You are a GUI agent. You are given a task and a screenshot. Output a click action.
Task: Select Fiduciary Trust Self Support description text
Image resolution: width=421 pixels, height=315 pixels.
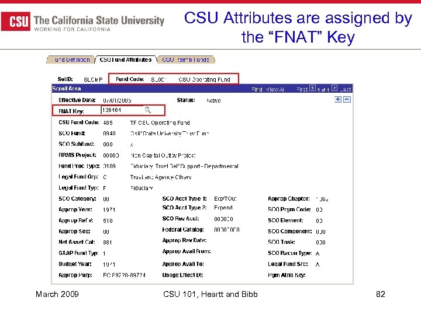click(x=184, y=166)
